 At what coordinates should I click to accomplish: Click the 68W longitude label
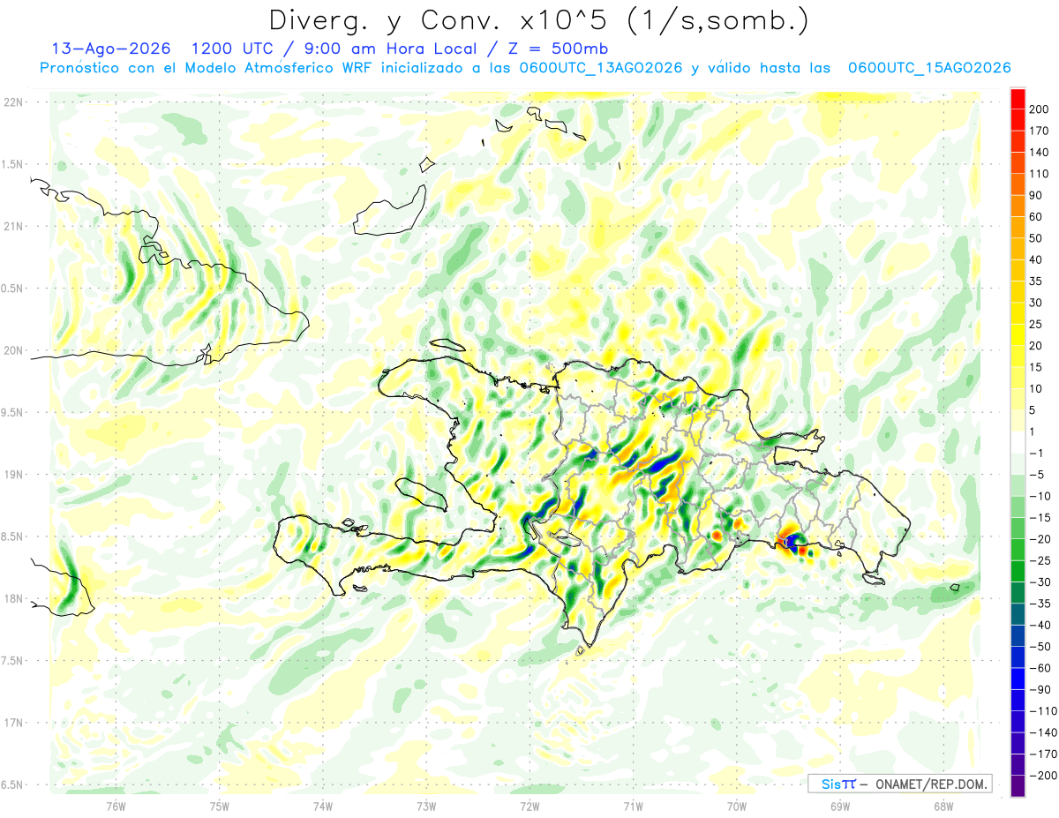[943, 805]
